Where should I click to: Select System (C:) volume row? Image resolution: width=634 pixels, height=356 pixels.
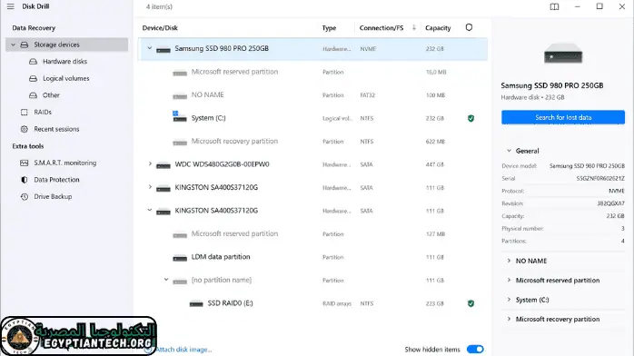(312, 118)
